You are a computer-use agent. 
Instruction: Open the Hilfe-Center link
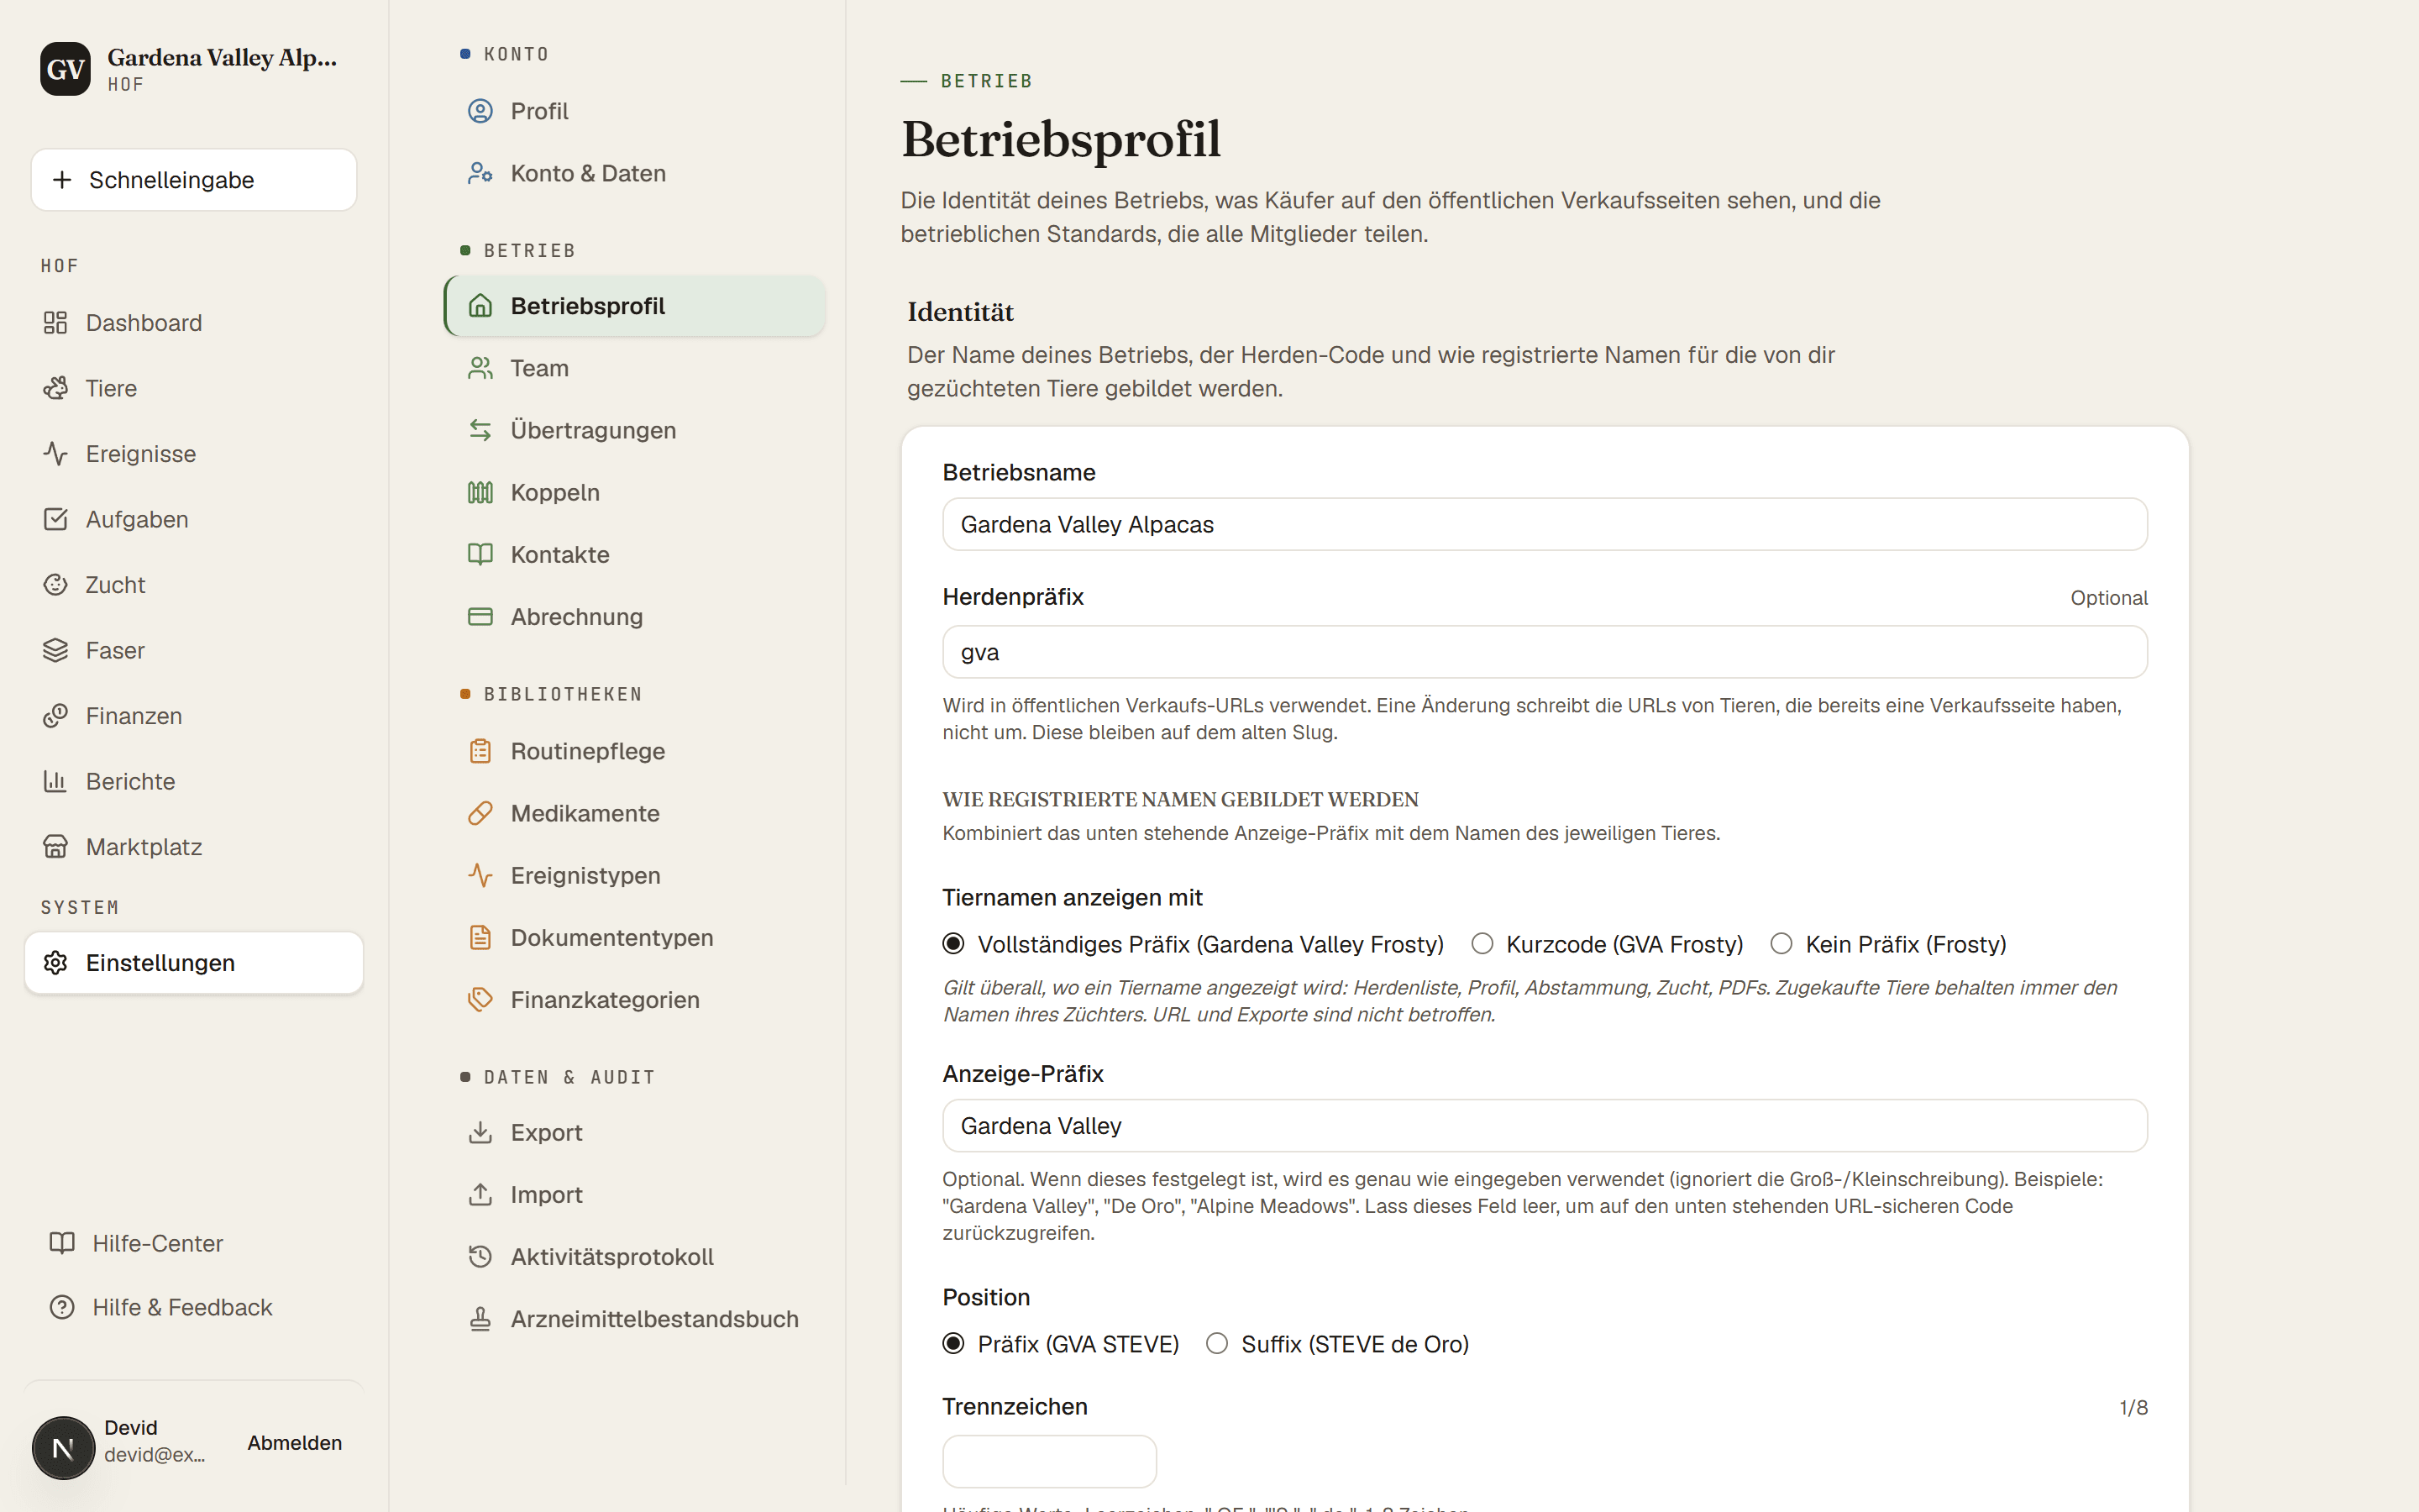194,1243
